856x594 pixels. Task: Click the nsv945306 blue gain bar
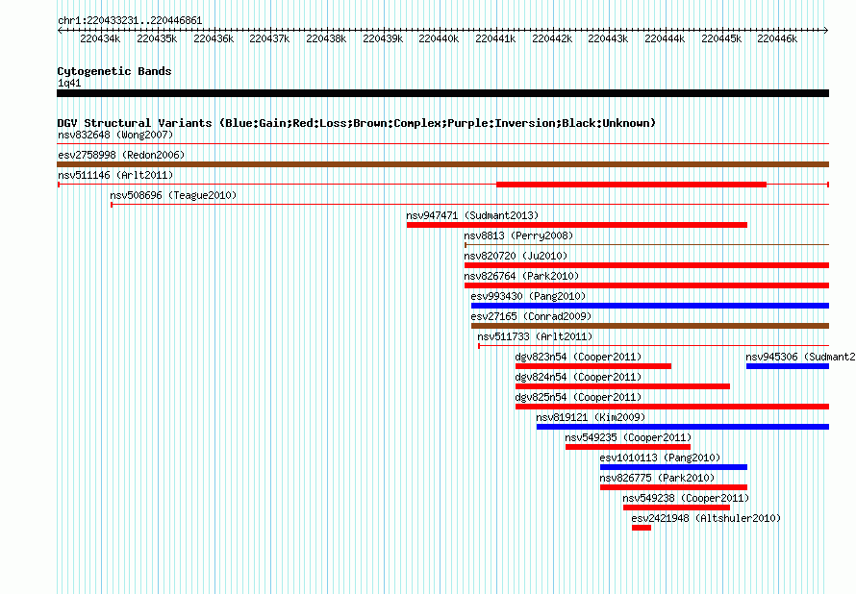788,366
